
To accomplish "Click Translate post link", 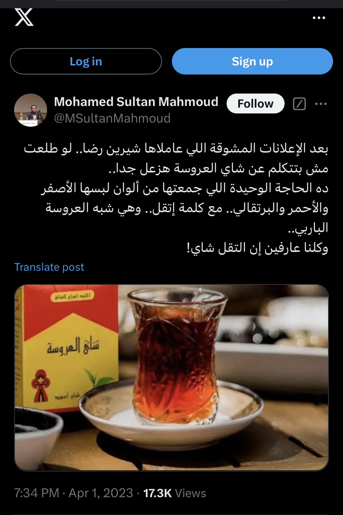I will 49,267.
